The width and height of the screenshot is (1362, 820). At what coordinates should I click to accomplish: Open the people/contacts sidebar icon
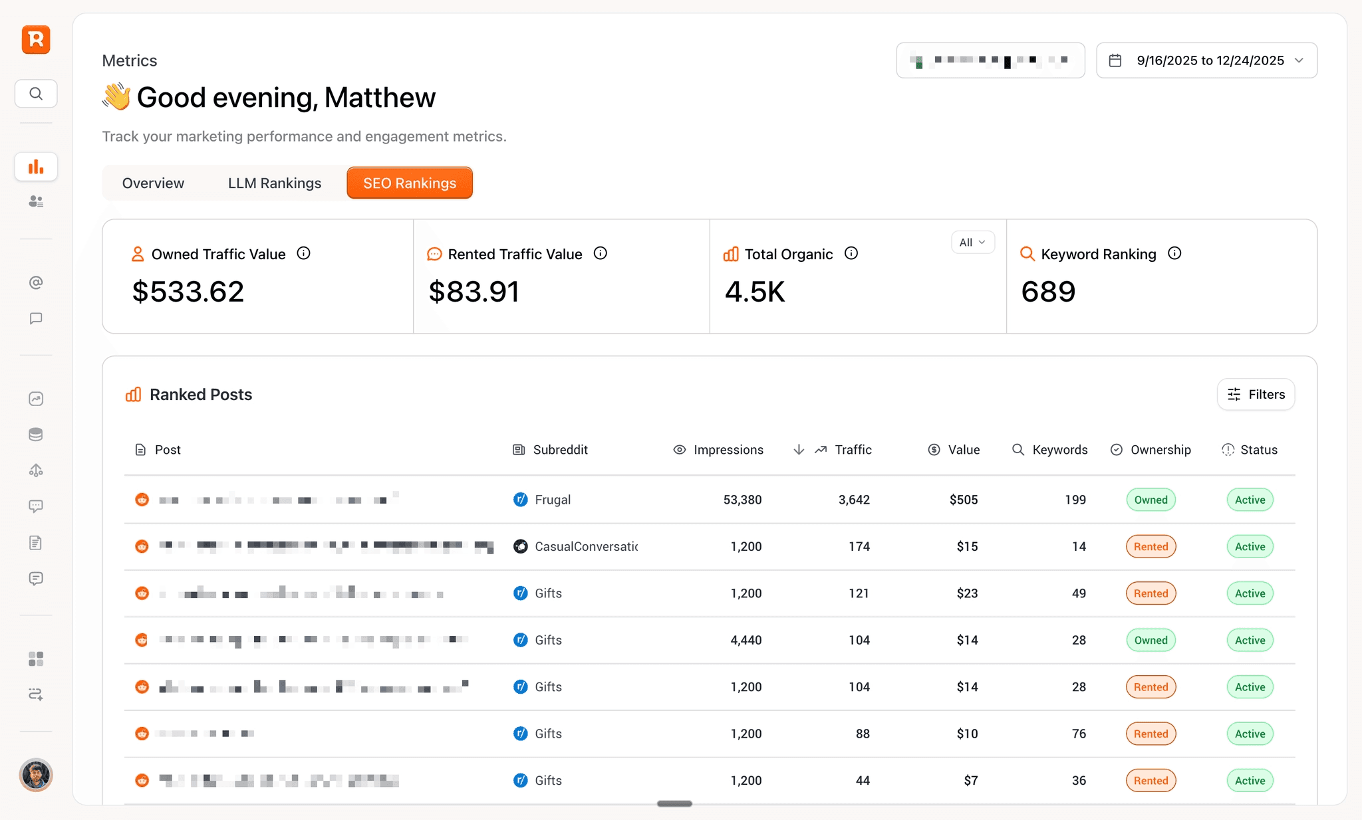(36, 201)
